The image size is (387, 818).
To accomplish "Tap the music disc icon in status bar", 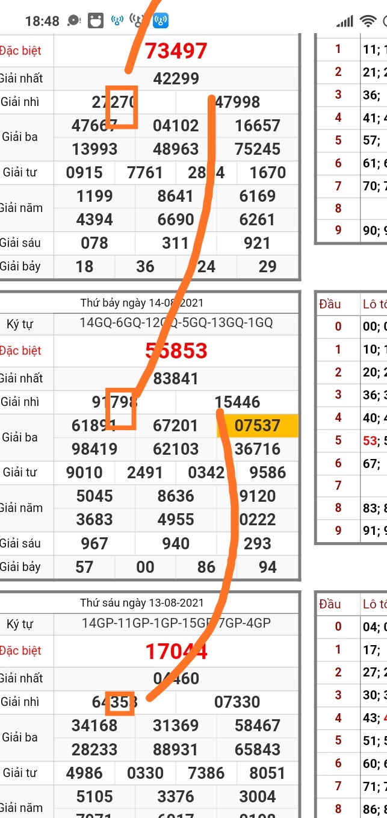I will click(74, 21).
